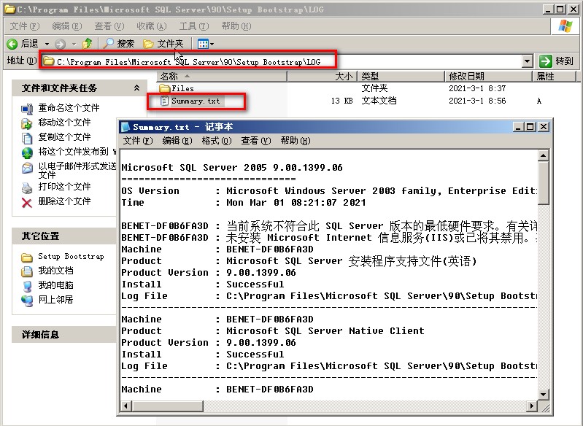Click the Other Places (其它位置) panel header
This screenshot has height=426, width=583.
coord(64,236)
